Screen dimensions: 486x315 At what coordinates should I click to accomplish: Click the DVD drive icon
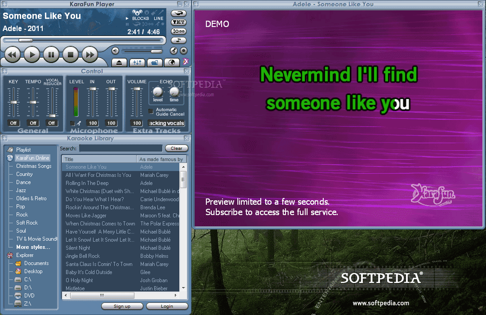(x=18, y=296)
